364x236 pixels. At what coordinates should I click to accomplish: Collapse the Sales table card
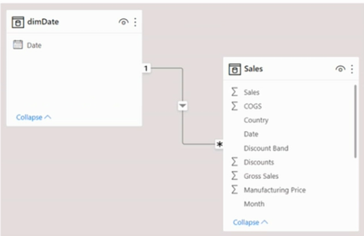pyautogui.click(x=251, y=222)
